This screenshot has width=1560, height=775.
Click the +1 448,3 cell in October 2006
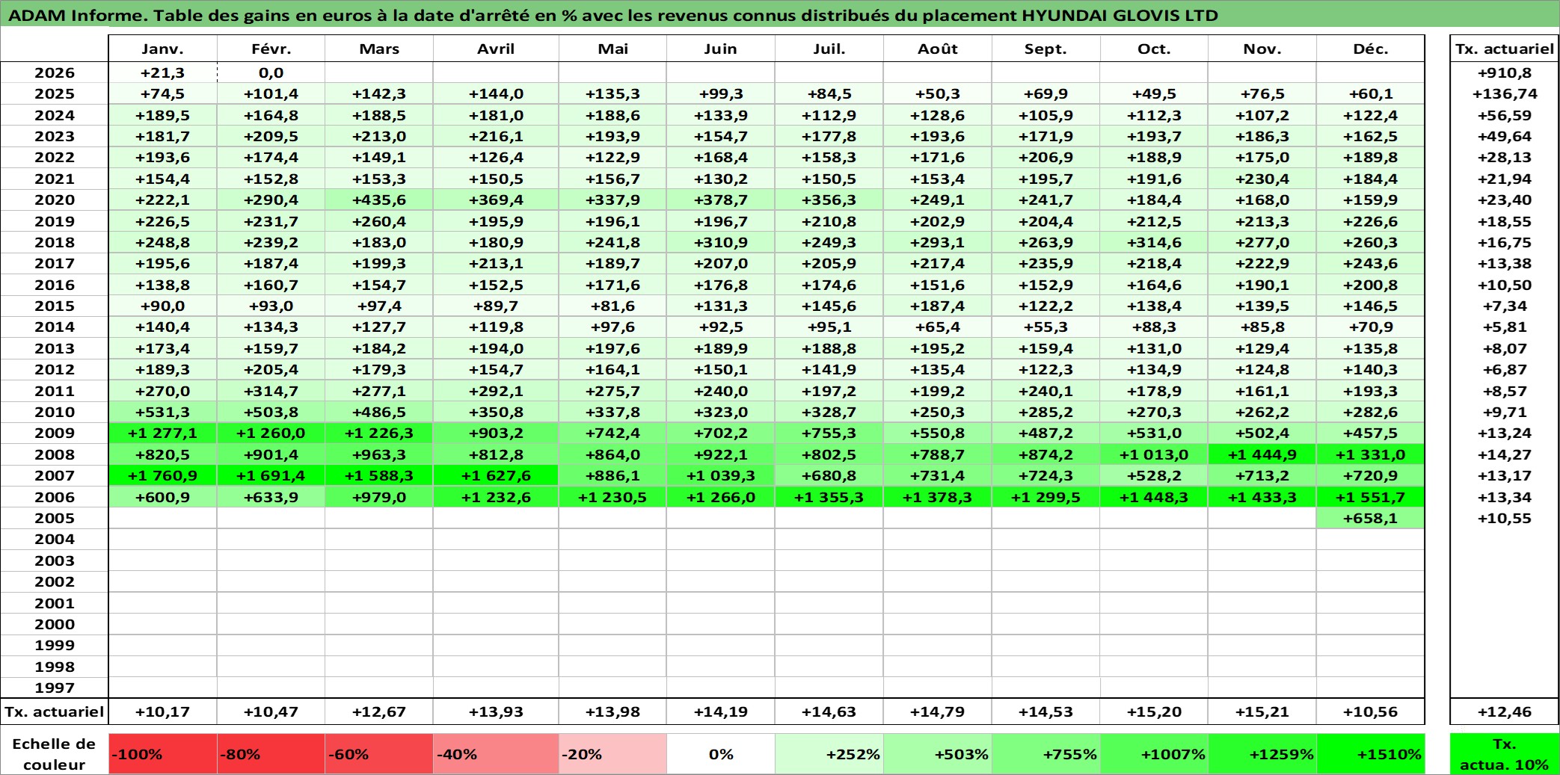pyautogui.click(x=1154, y=497)
